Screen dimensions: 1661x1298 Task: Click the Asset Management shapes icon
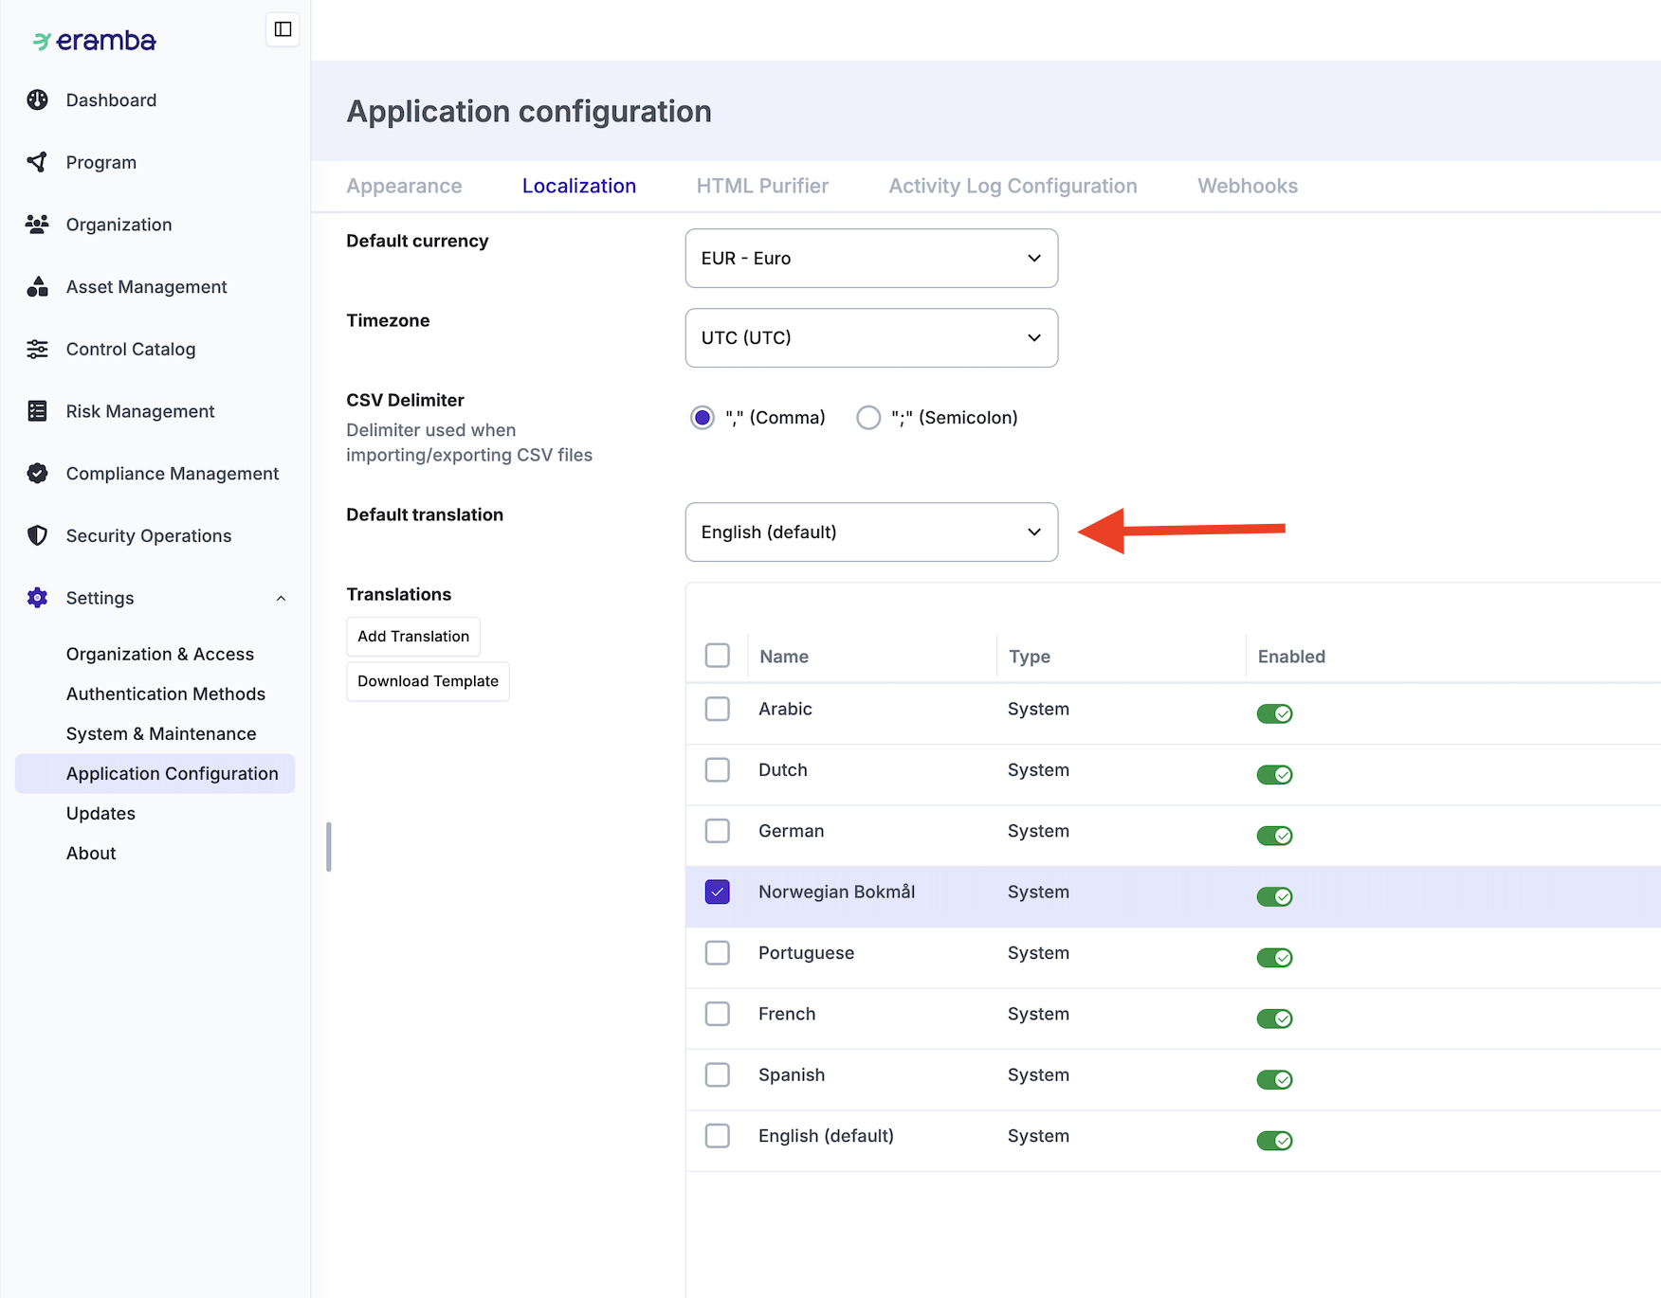[37, 287]
